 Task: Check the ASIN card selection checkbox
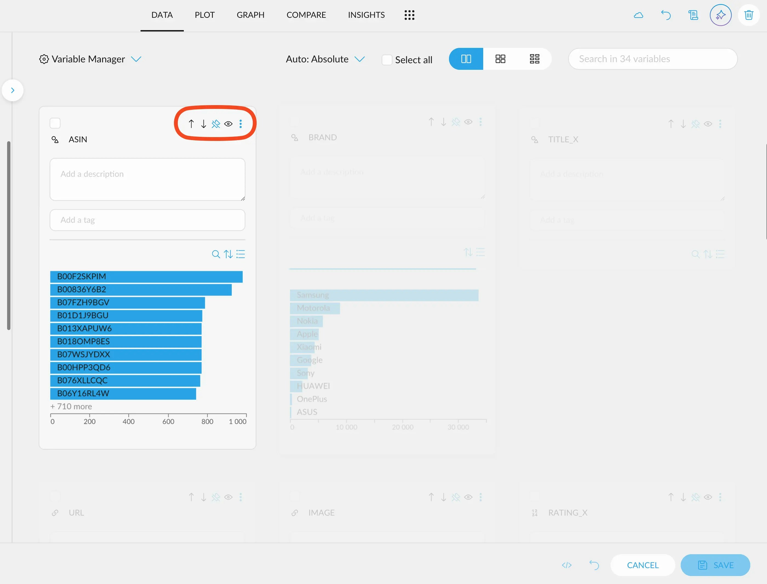[55, 123]
